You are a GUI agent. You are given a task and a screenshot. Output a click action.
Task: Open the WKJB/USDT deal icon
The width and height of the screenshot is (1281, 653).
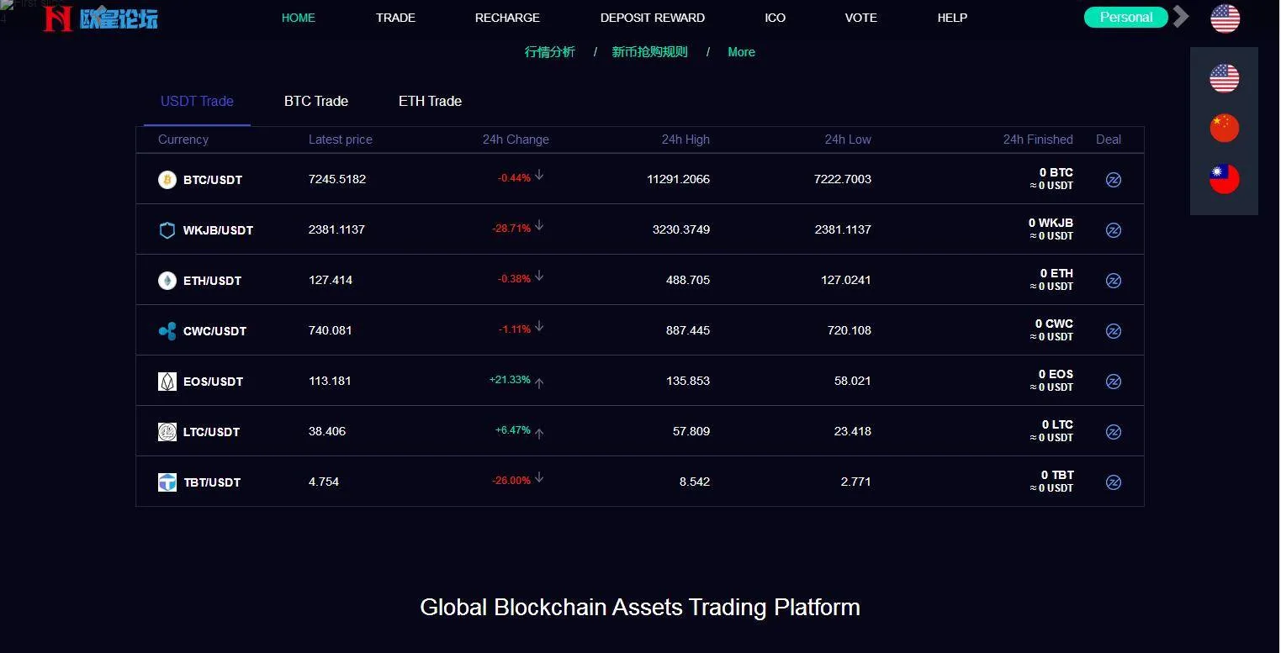click(1113, 230)
